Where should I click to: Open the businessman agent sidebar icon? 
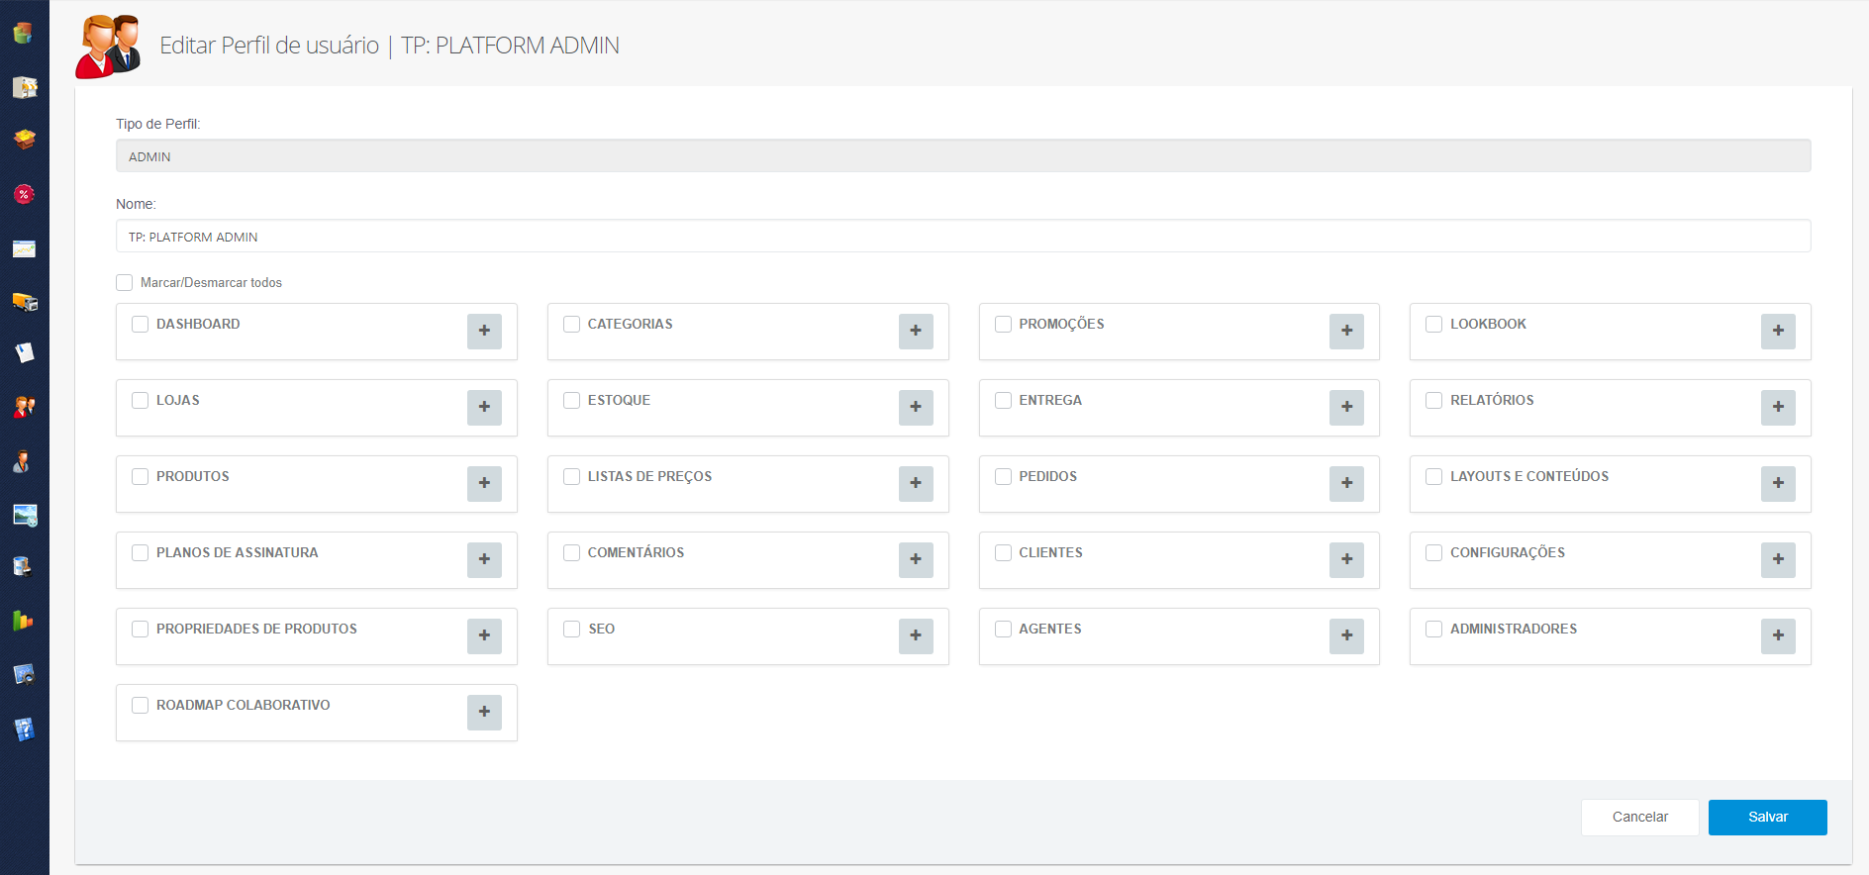(24, 461)
